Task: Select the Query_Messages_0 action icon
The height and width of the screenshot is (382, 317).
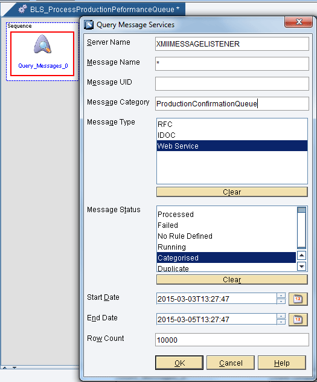Action: 43,44
